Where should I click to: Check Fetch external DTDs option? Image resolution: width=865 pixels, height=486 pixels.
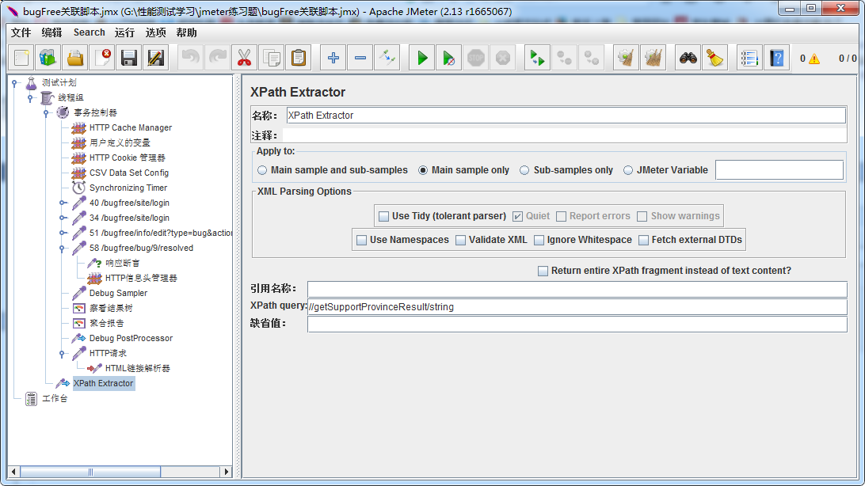pyautogui.click(x=643, y=241)
